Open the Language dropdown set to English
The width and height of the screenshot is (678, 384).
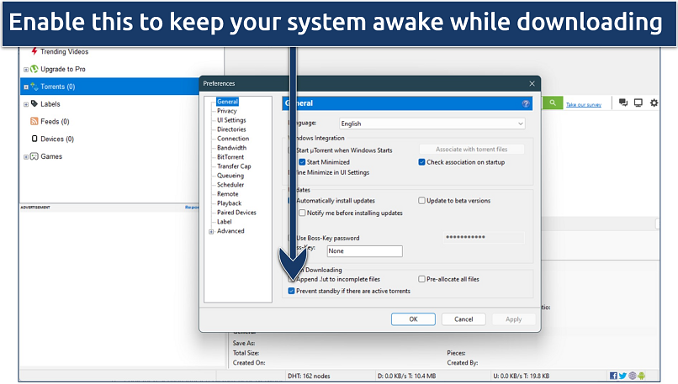(432, 124)
